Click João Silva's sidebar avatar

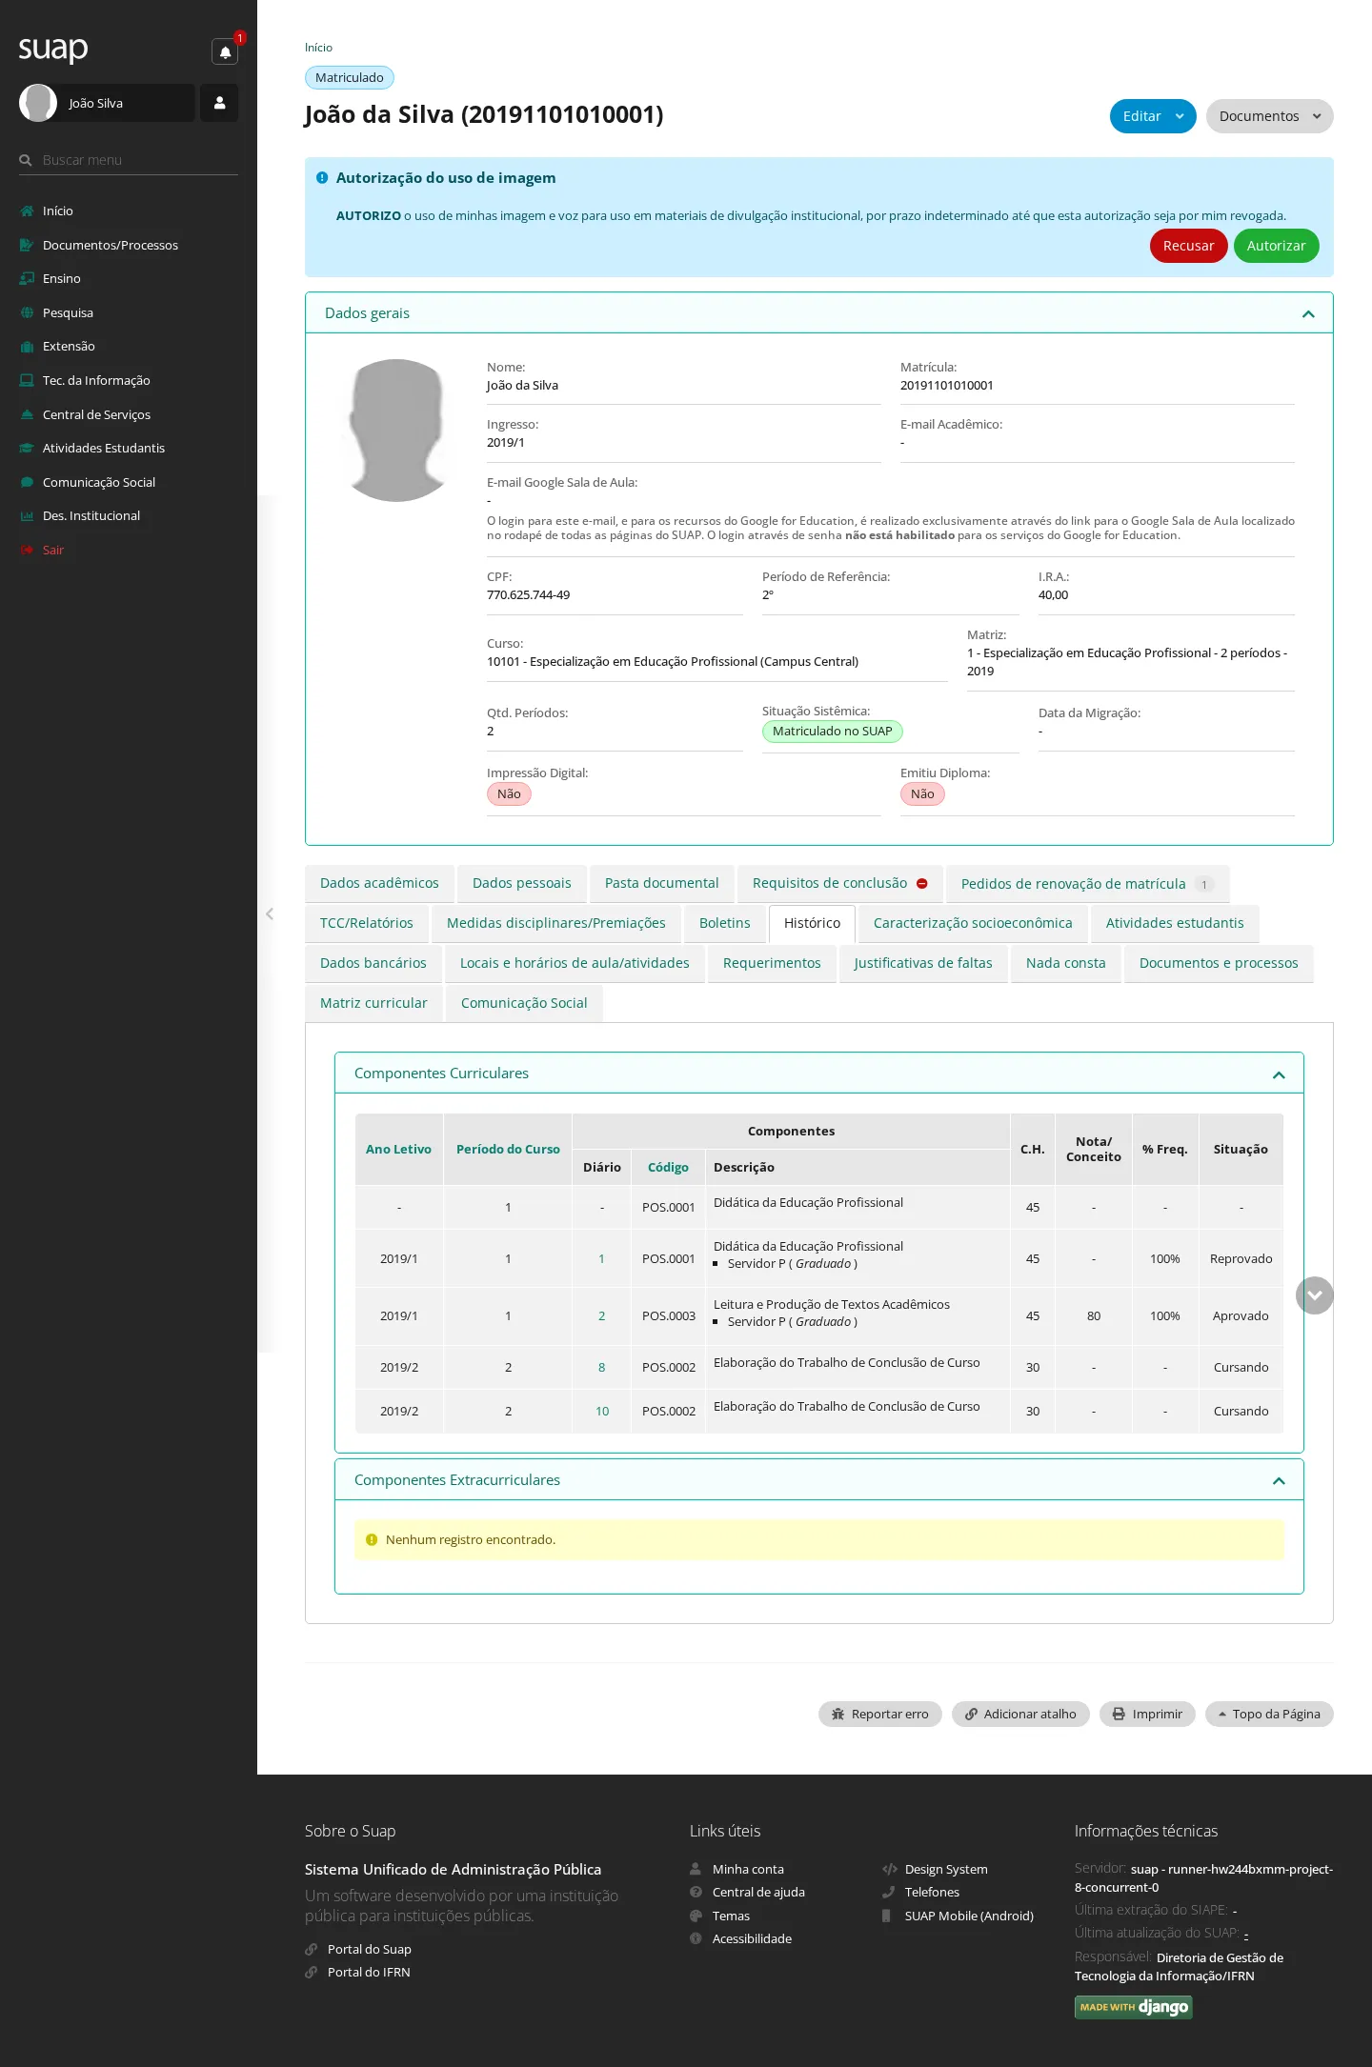coord(38,103)
